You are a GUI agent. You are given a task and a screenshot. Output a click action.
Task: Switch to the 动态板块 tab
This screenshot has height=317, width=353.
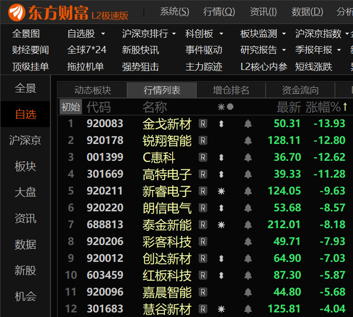[x=93, y=90]
